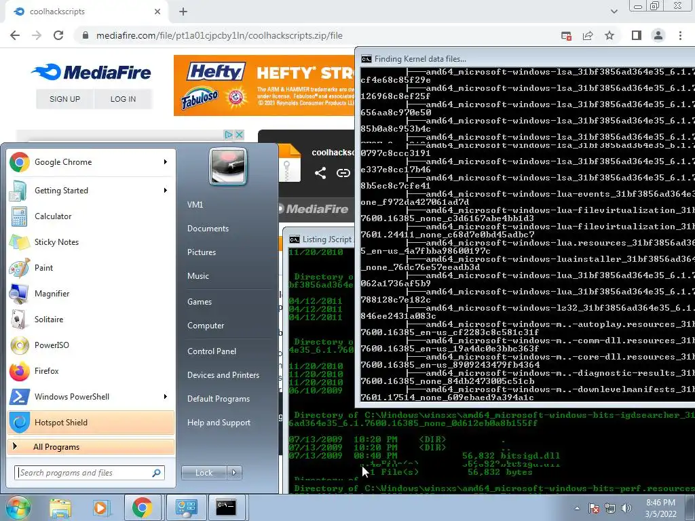Click the network tray icon

click(610, 509)
